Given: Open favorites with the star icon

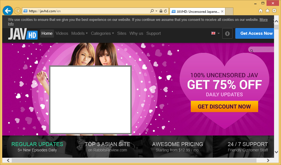Looking at the screenshot, I should point(267,11).
